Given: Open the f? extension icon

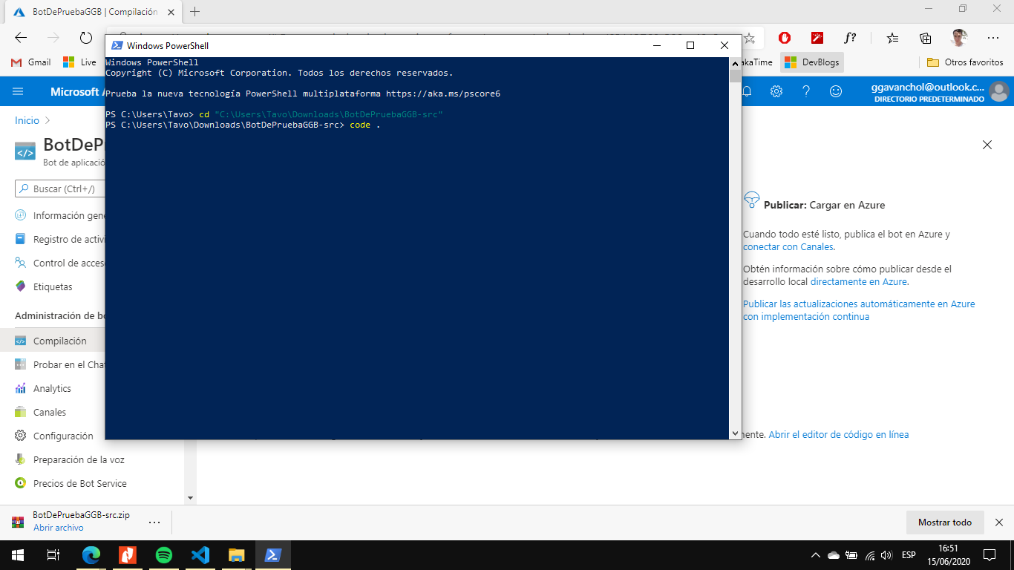Looking at the screenshot, I should [850, 38].
